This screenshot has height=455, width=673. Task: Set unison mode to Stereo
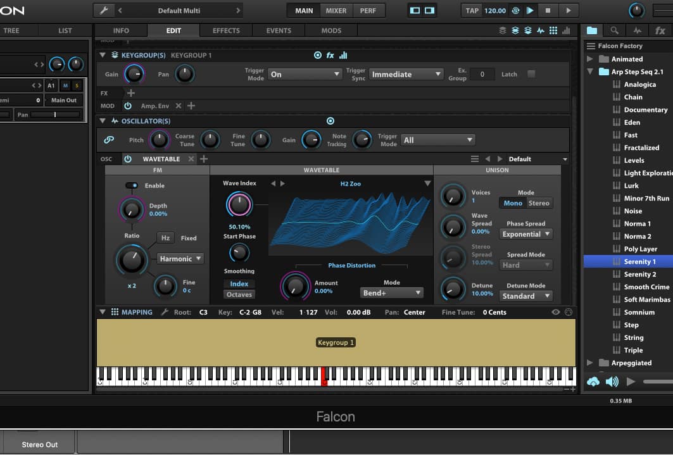point(539,203)
